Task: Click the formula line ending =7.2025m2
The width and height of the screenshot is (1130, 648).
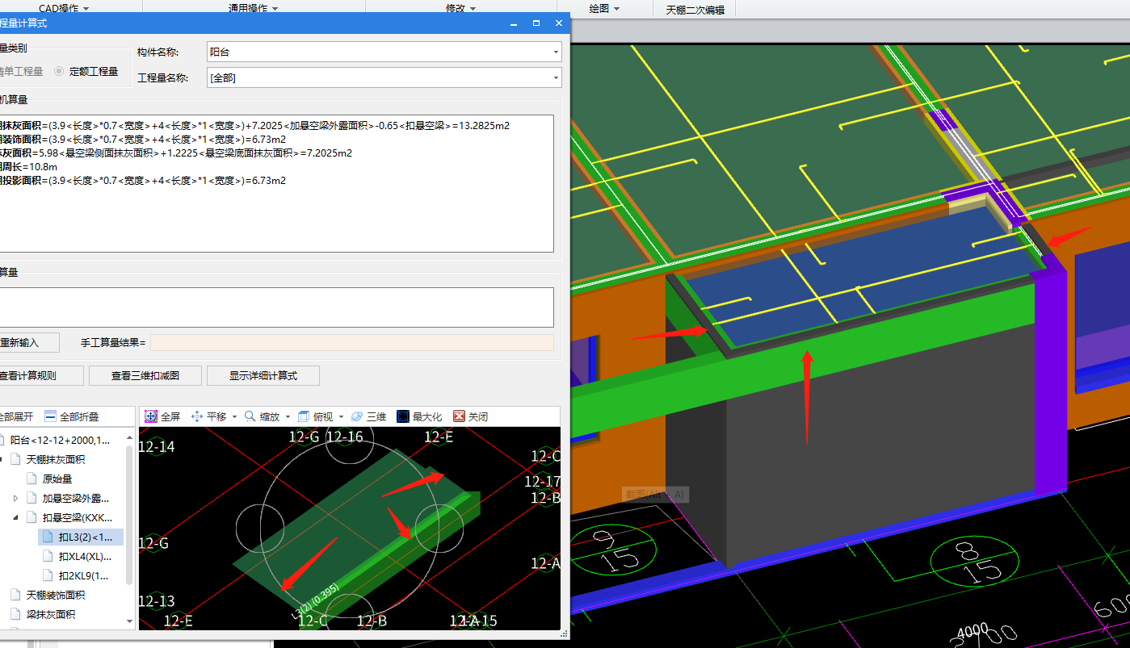Action: coord(176,153)
